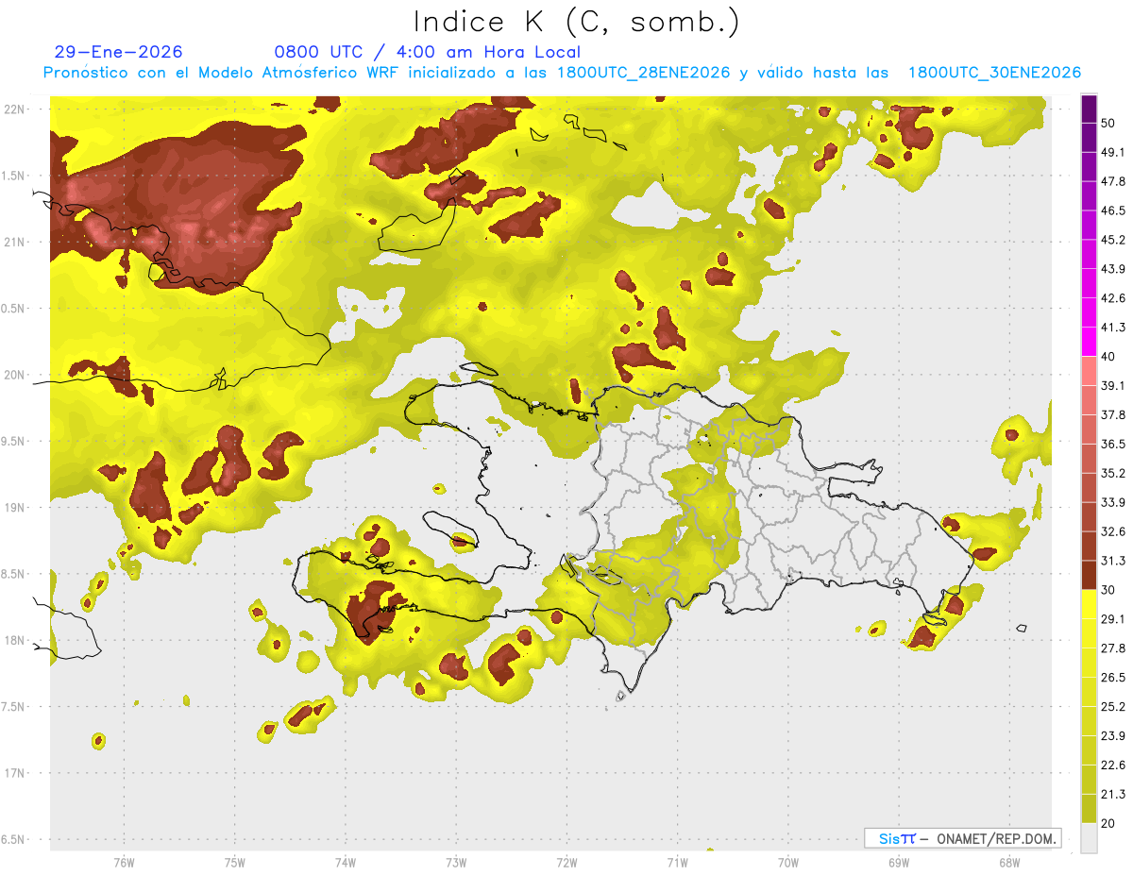The width and height of the screenshot is (1133, 875).
Task: Click the '47.8' value on the color scale
Action: 1113,181
